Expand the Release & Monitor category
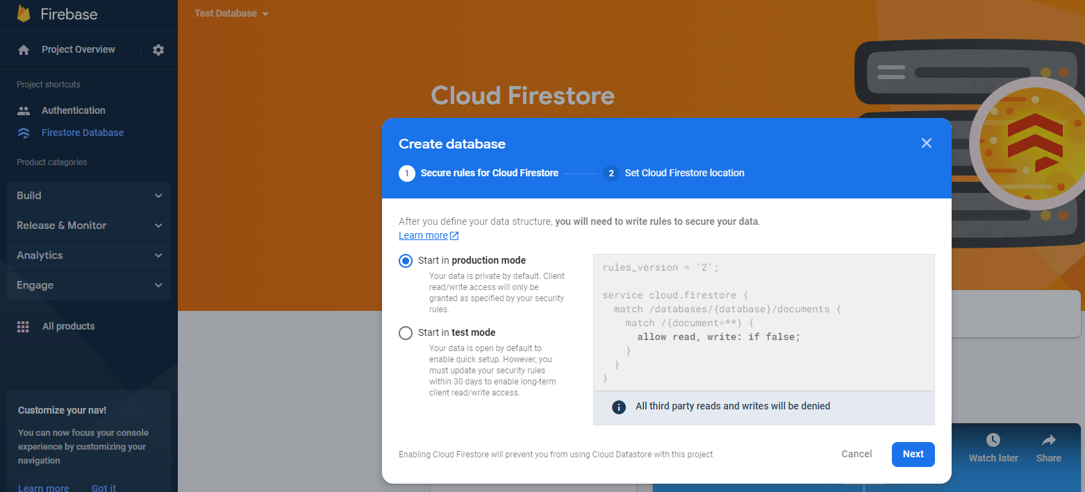The image size is (1085, 492). click(x=89, y=226)
